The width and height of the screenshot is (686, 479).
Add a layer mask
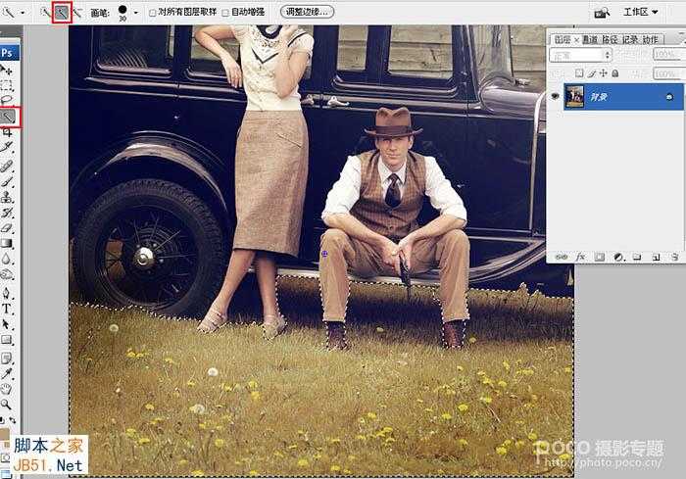[600, 258]
